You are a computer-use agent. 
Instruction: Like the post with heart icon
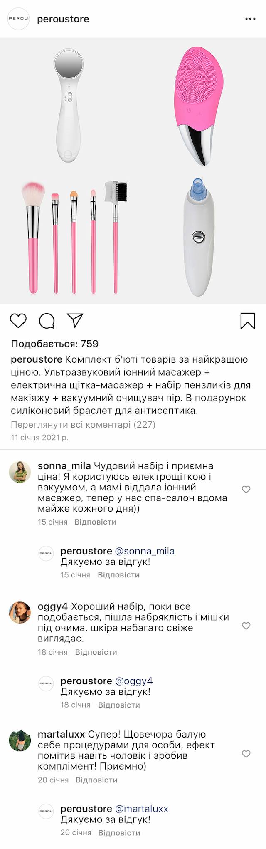pyautogui.click(x=18, y=321)
